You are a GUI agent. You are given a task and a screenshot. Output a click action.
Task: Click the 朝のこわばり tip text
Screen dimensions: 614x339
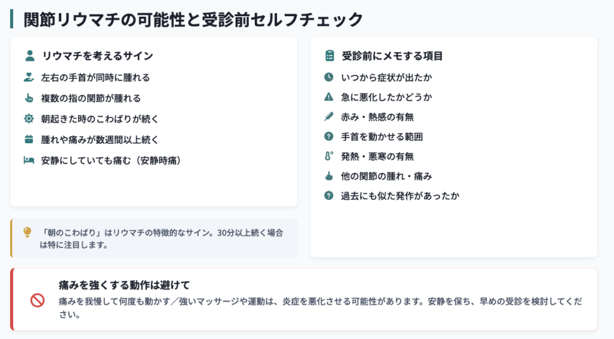(x=162, y=238)
